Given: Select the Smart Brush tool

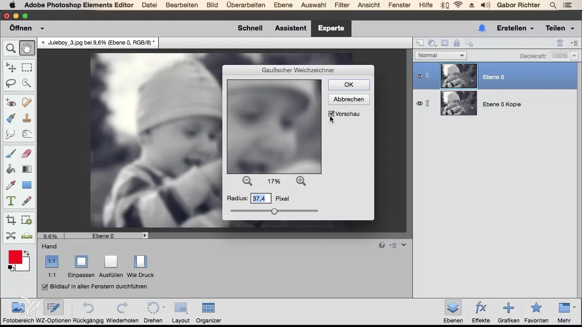Looking at the screenshot, I should point(11,118).
